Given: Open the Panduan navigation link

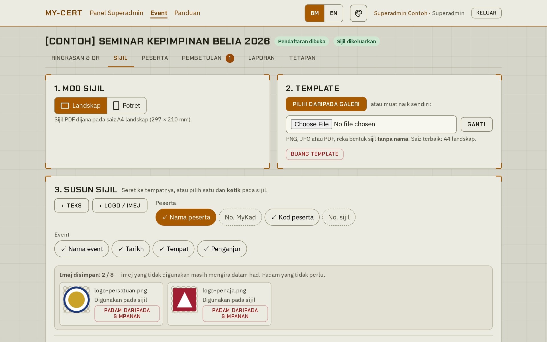Looking at the screenshot, I should click(x=187, y=13).
